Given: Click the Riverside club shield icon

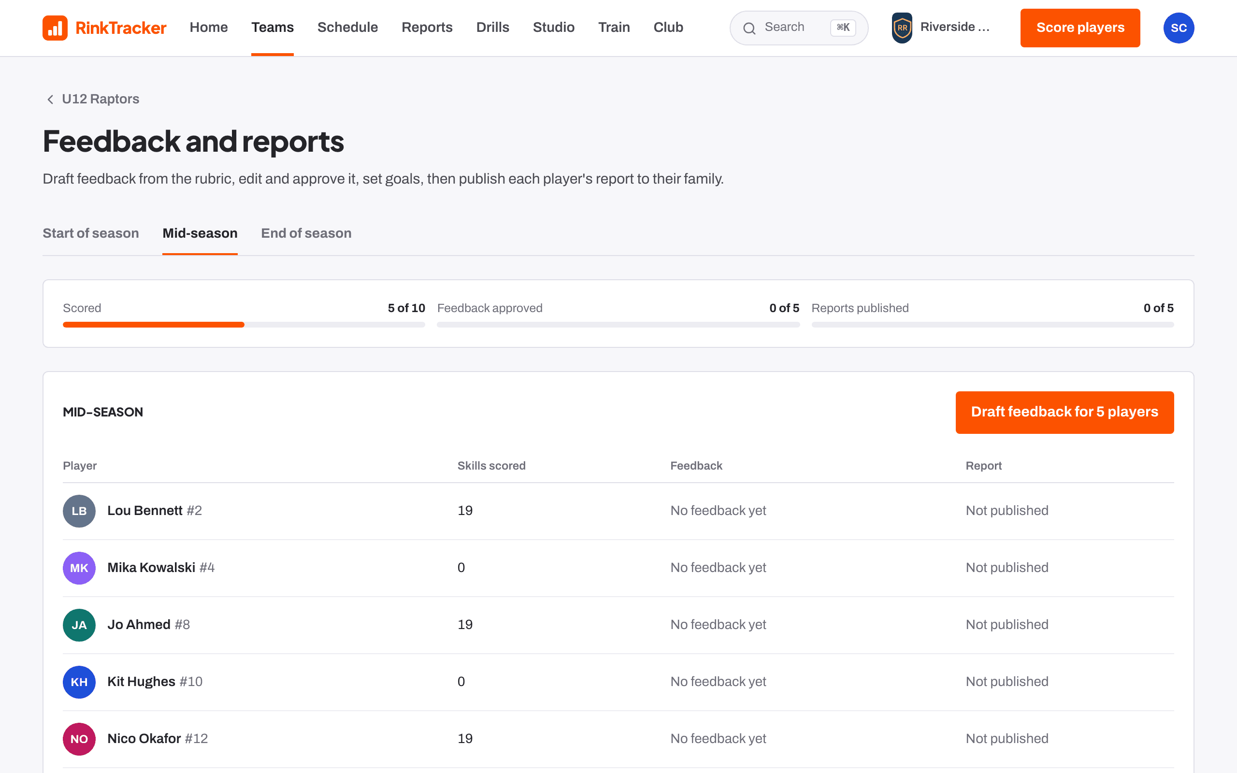Looking at the screenshot, I should (x=902, y=28).
